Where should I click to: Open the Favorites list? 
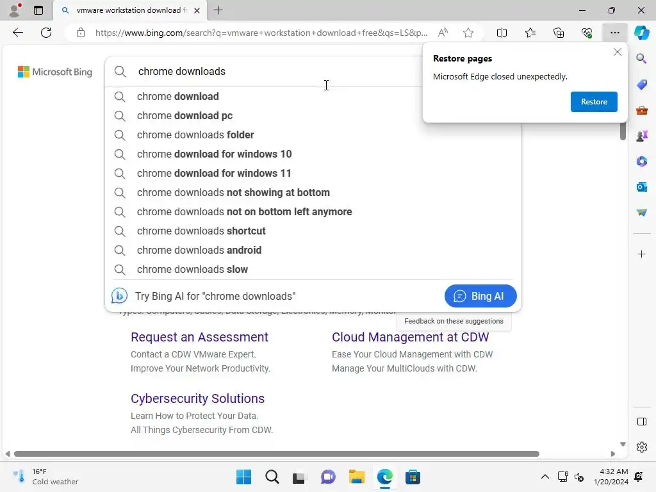click(x=530, y=33)
